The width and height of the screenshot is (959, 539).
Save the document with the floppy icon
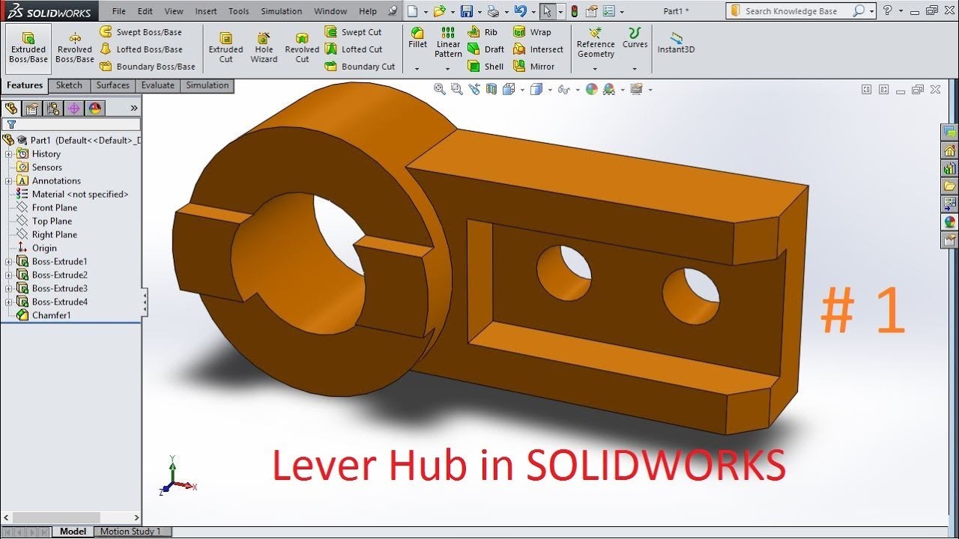(466, 11)
